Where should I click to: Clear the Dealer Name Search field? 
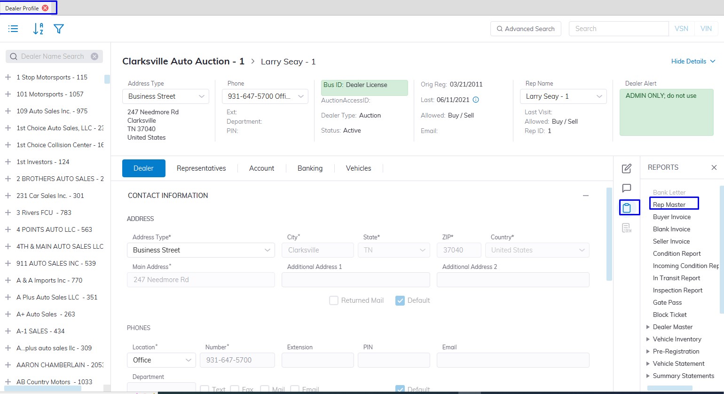(94, 56)
